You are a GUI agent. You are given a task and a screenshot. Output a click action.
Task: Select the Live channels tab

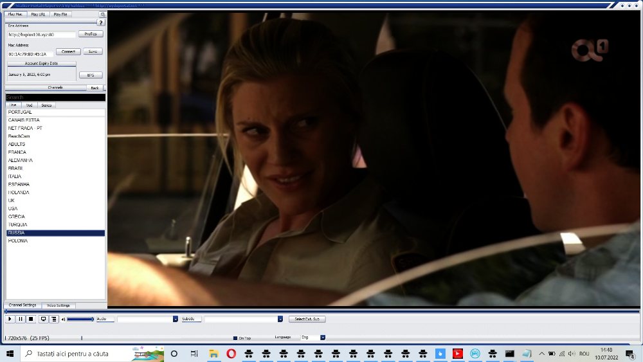(13, 105)
